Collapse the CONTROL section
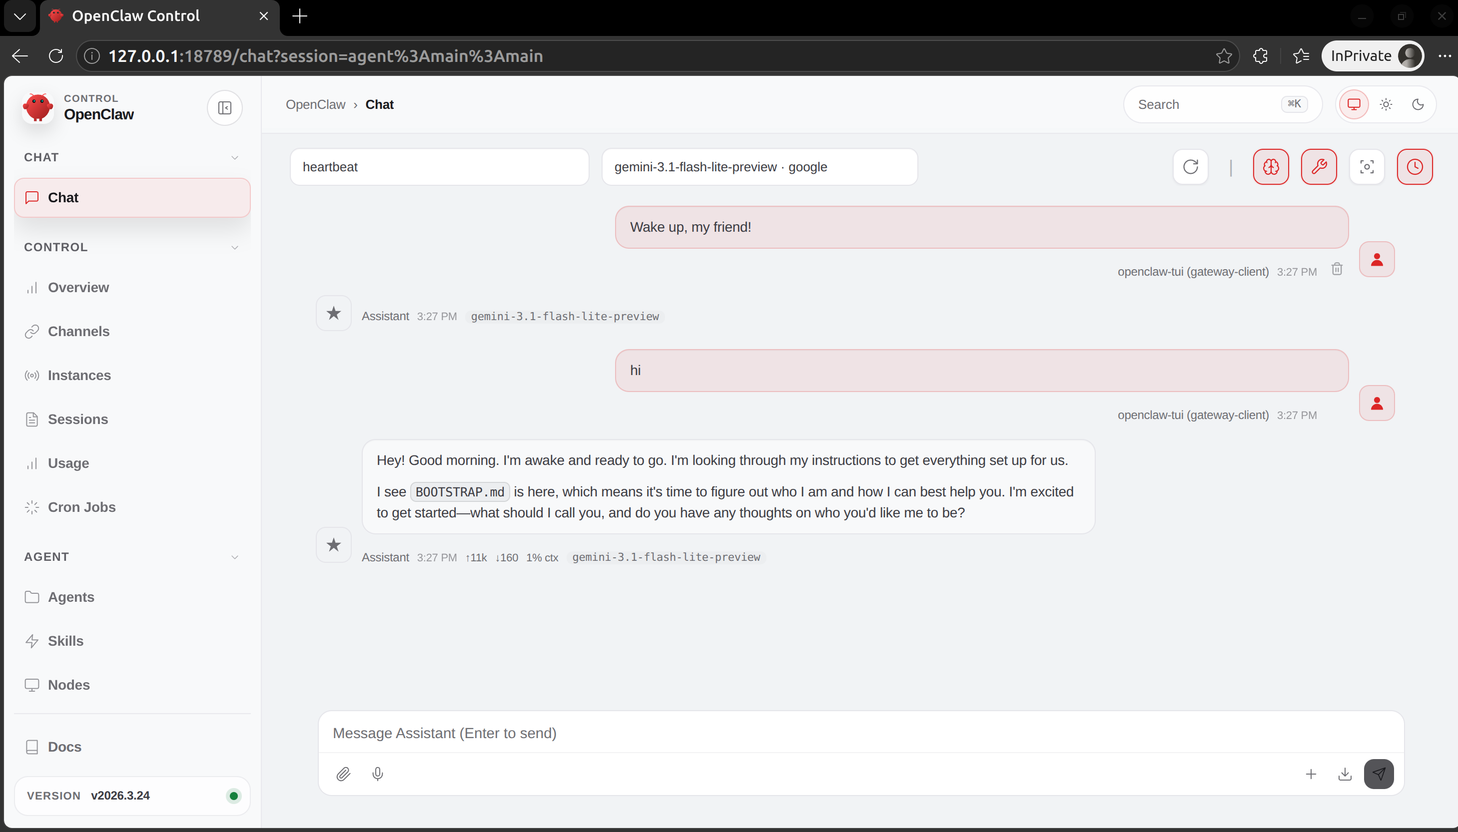This screenshot has height=832, width=1458. click(234, 247)
